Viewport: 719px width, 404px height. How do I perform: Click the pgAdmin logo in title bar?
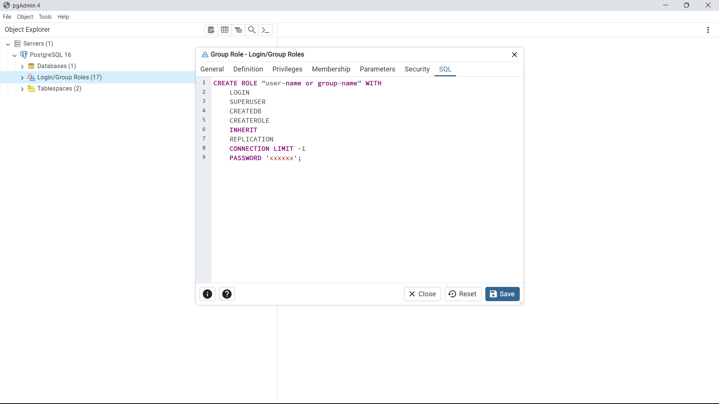pos(6,5)
